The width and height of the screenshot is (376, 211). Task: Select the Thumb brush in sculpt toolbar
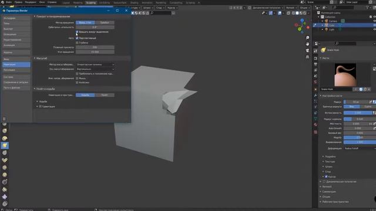coord(5,152)
